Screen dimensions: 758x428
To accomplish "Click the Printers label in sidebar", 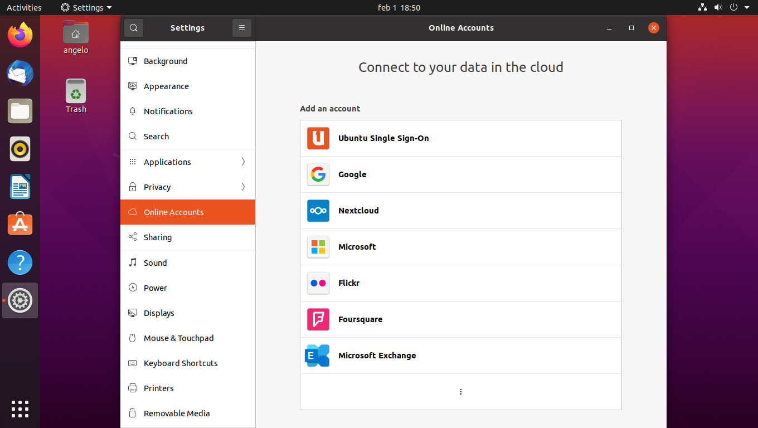I will [159, 388].
